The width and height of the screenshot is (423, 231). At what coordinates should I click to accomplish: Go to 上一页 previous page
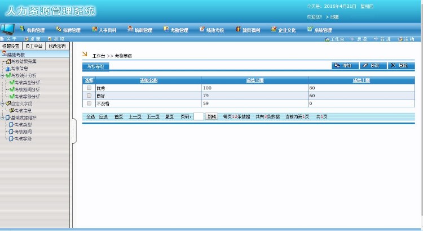[x=135, y=117]
